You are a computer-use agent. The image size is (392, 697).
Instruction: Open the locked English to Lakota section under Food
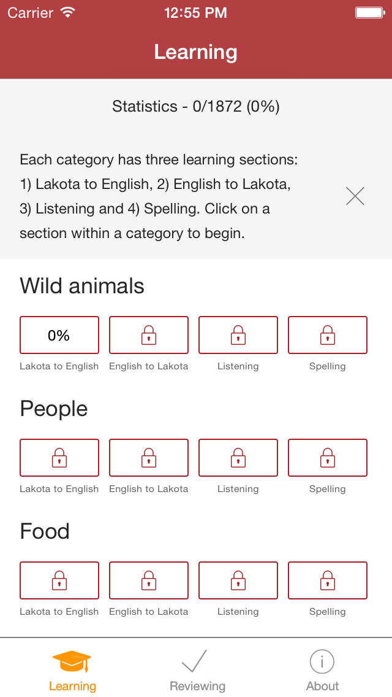click(148, 580)
